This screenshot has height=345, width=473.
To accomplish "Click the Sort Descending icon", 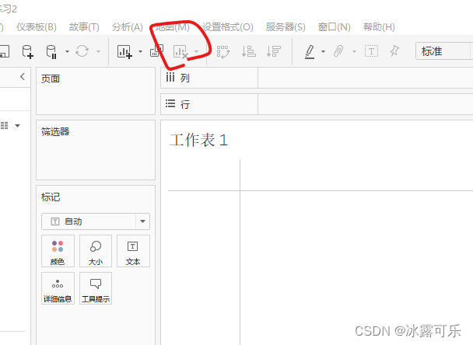I will tap(274, 51).
